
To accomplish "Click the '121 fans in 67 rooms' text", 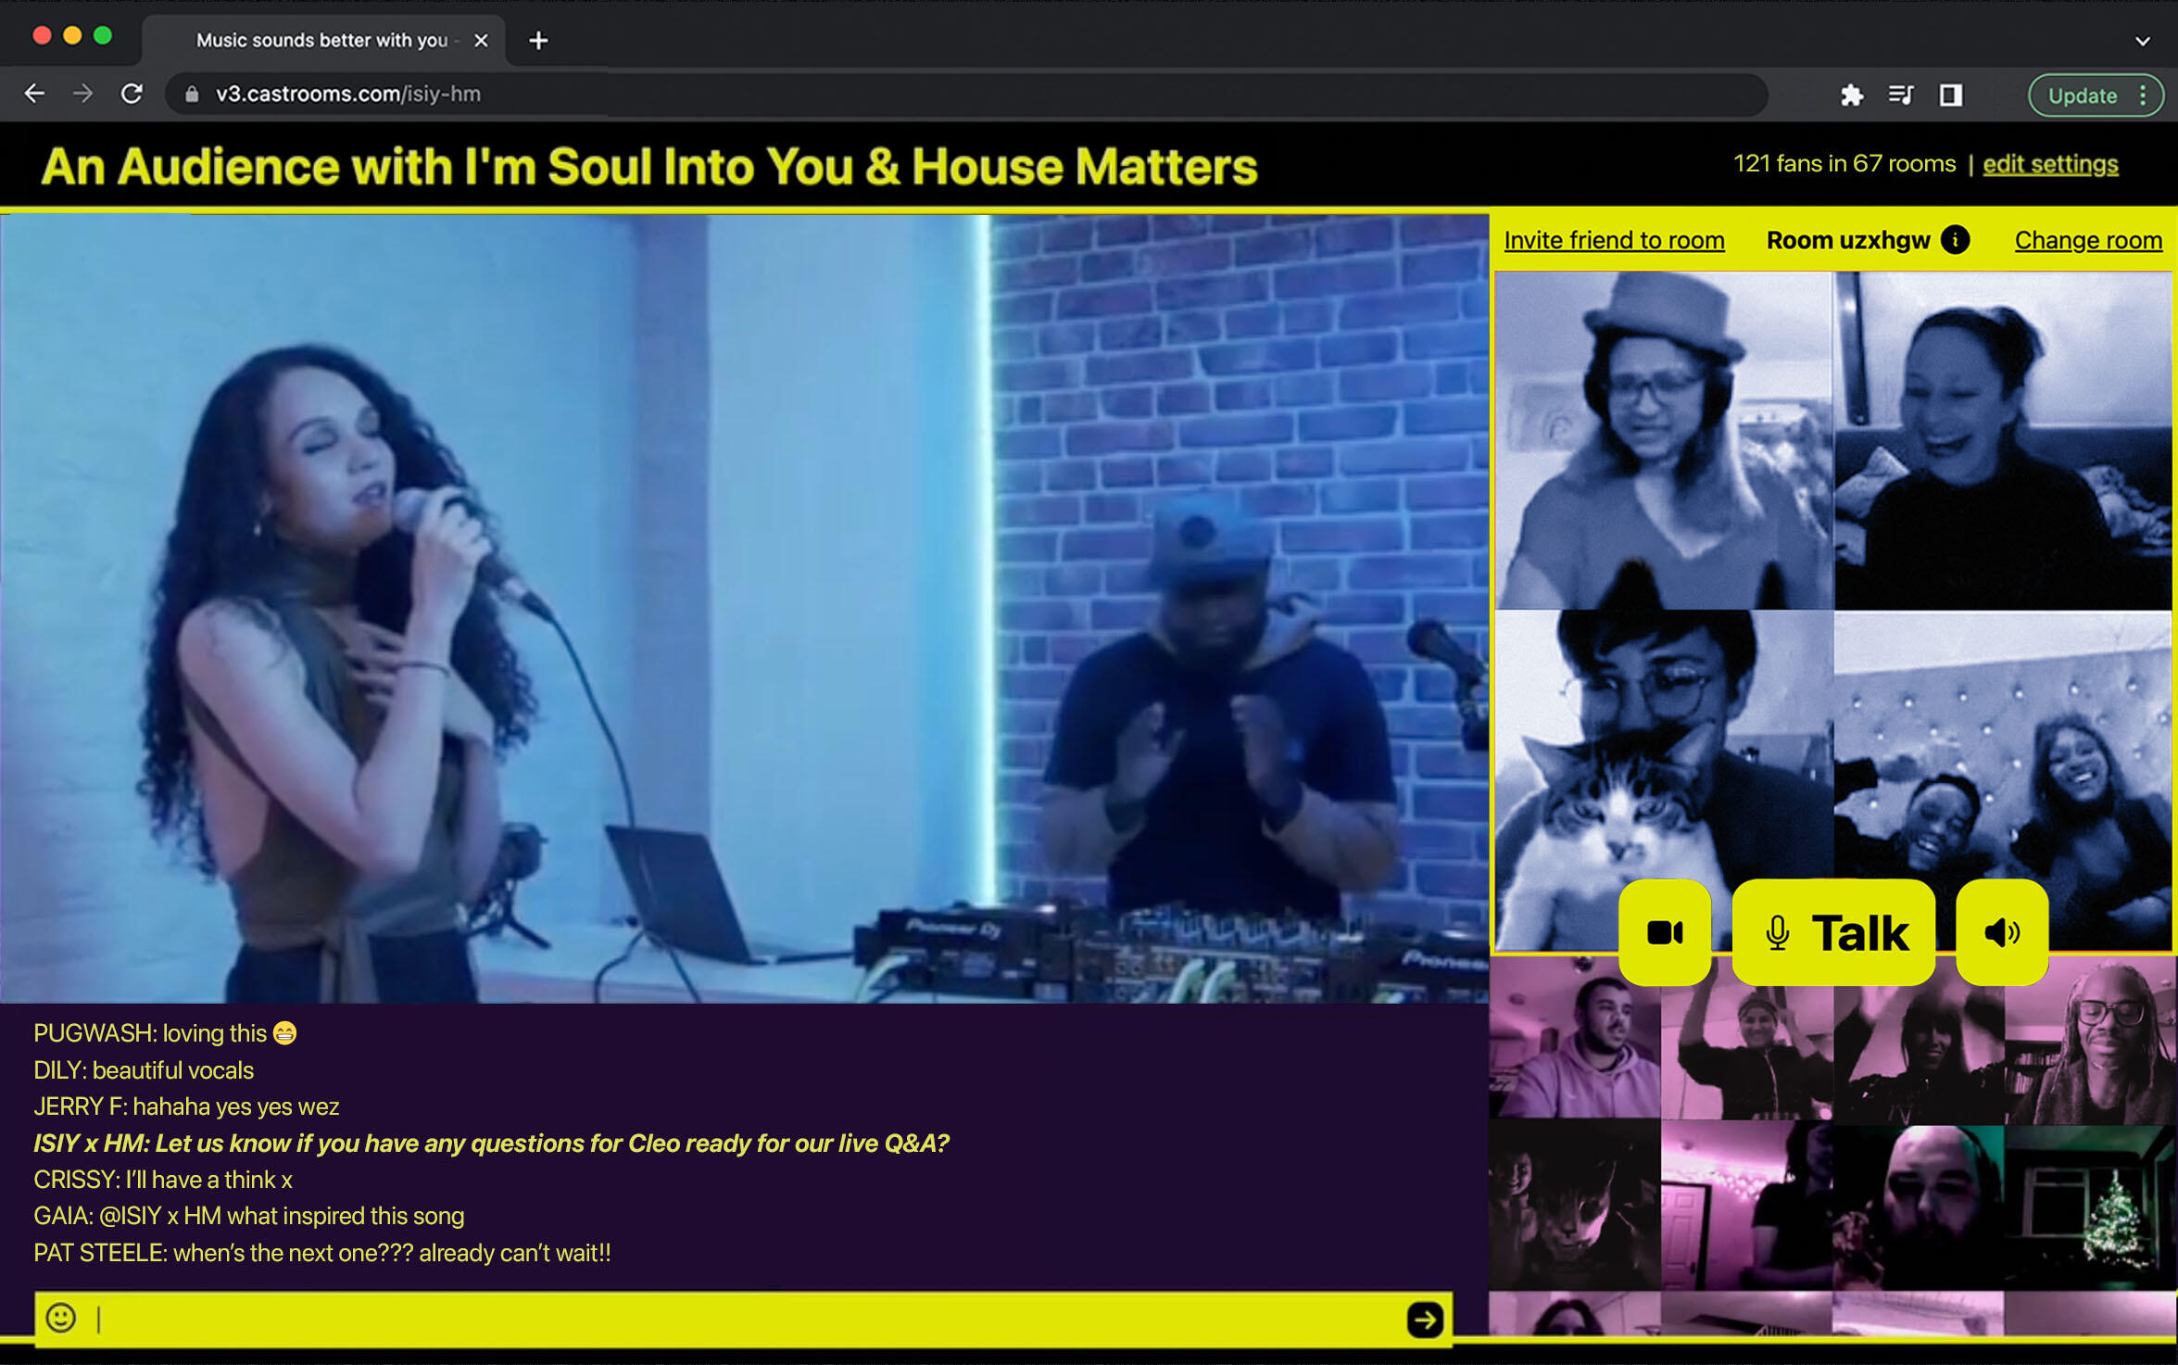I will (1844, 164).
